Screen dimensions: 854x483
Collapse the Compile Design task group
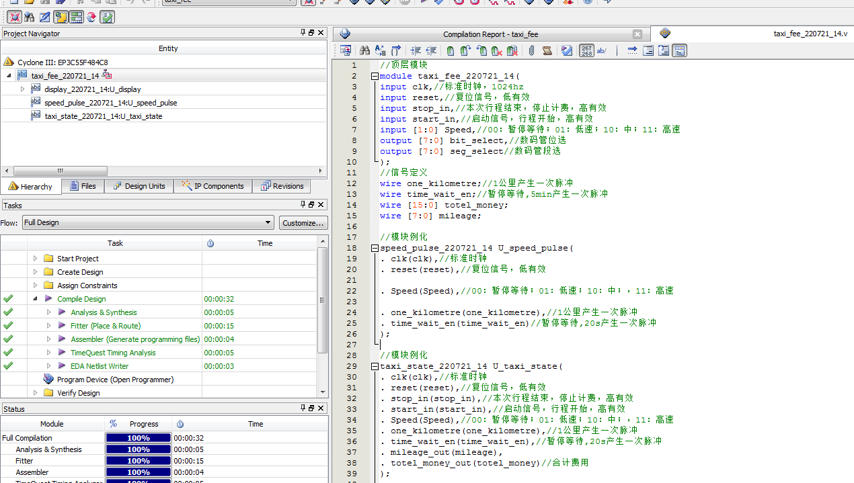[x=35, y=299]
